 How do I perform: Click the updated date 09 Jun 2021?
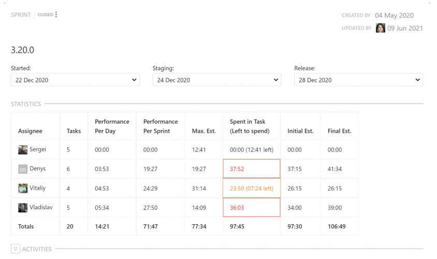point(405,28)
